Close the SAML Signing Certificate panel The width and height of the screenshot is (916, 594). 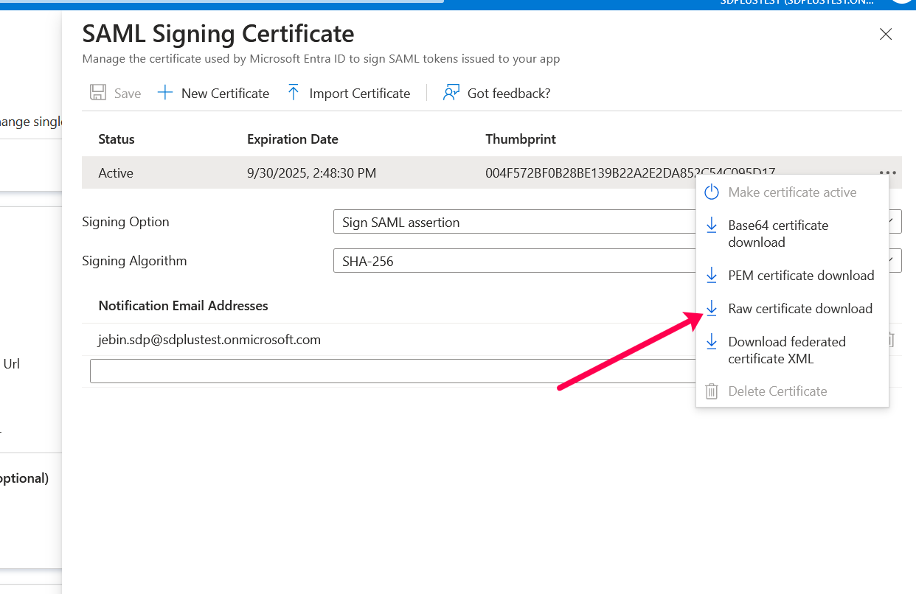point(886,34)
